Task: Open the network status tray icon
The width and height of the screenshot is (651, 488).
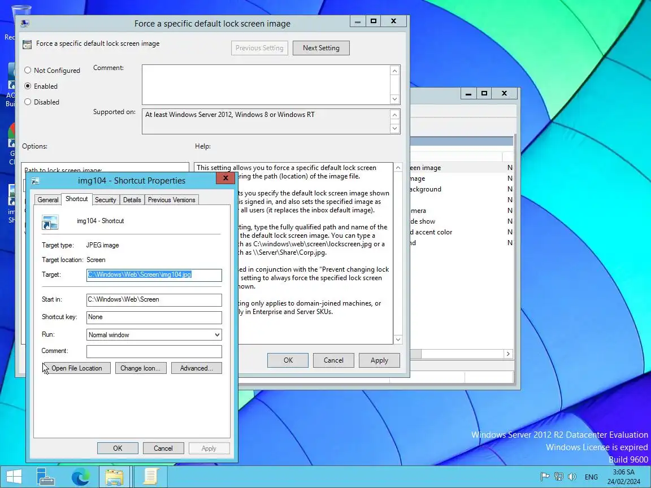Action: point(559,477)
